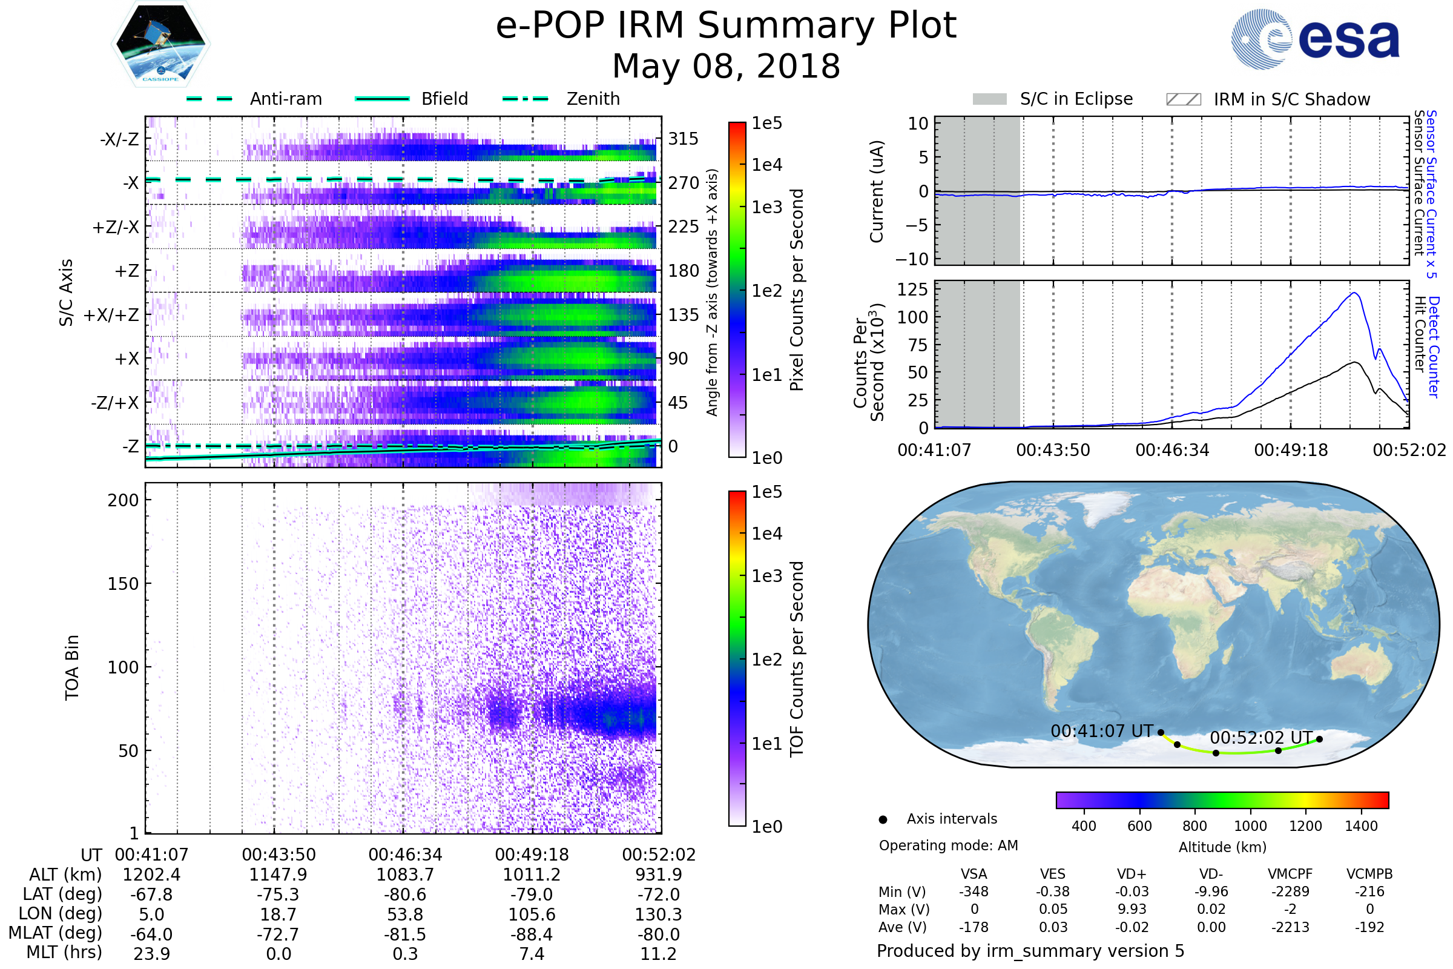Click the Zenith dash-dot legend line

(525, 99)
